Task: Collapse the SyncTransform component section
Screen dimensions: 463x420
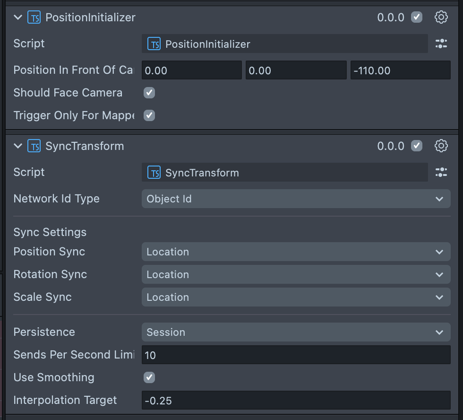Action: (x=18, y=146)
